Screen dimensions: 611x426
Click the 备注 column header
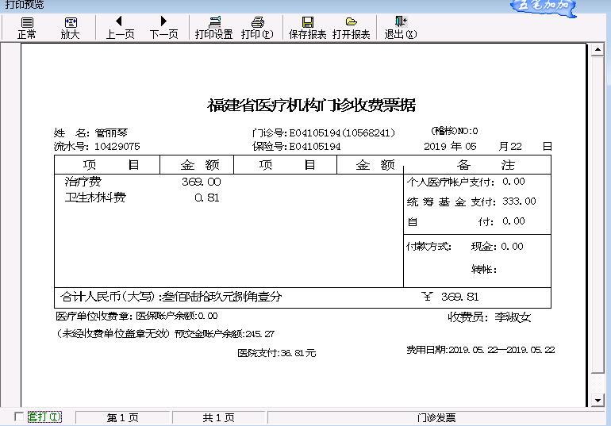point(486,165)
